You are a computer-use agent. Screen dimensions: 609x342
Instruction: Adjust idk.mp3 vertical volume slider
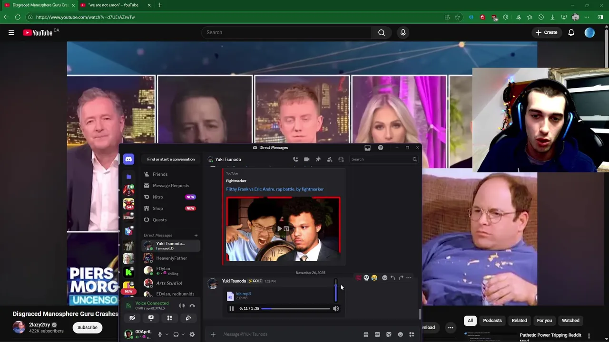[x=336, y=290]
